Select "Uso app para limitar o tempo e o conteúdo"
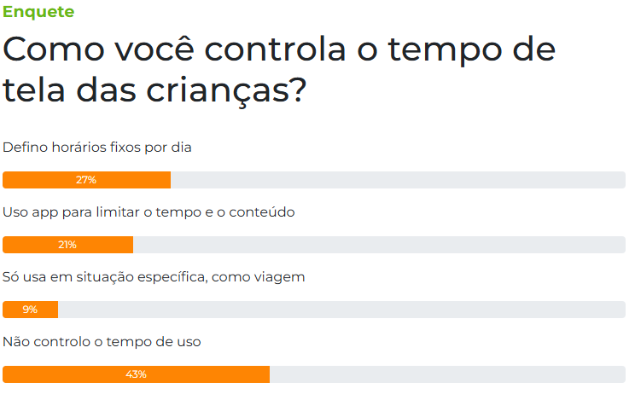Image resolution: width=635 pixels, height=394 pixels. [149, 212]
